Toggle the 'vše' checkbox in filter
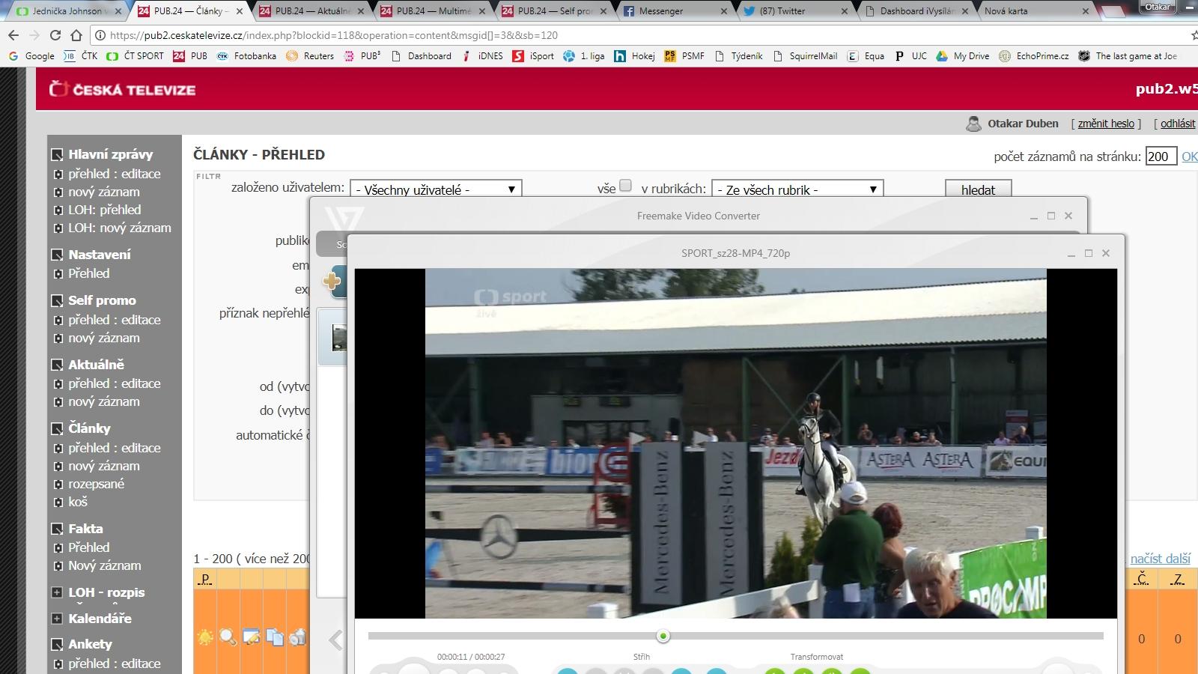The image size is (1198, 674). (x=626, y=186)
